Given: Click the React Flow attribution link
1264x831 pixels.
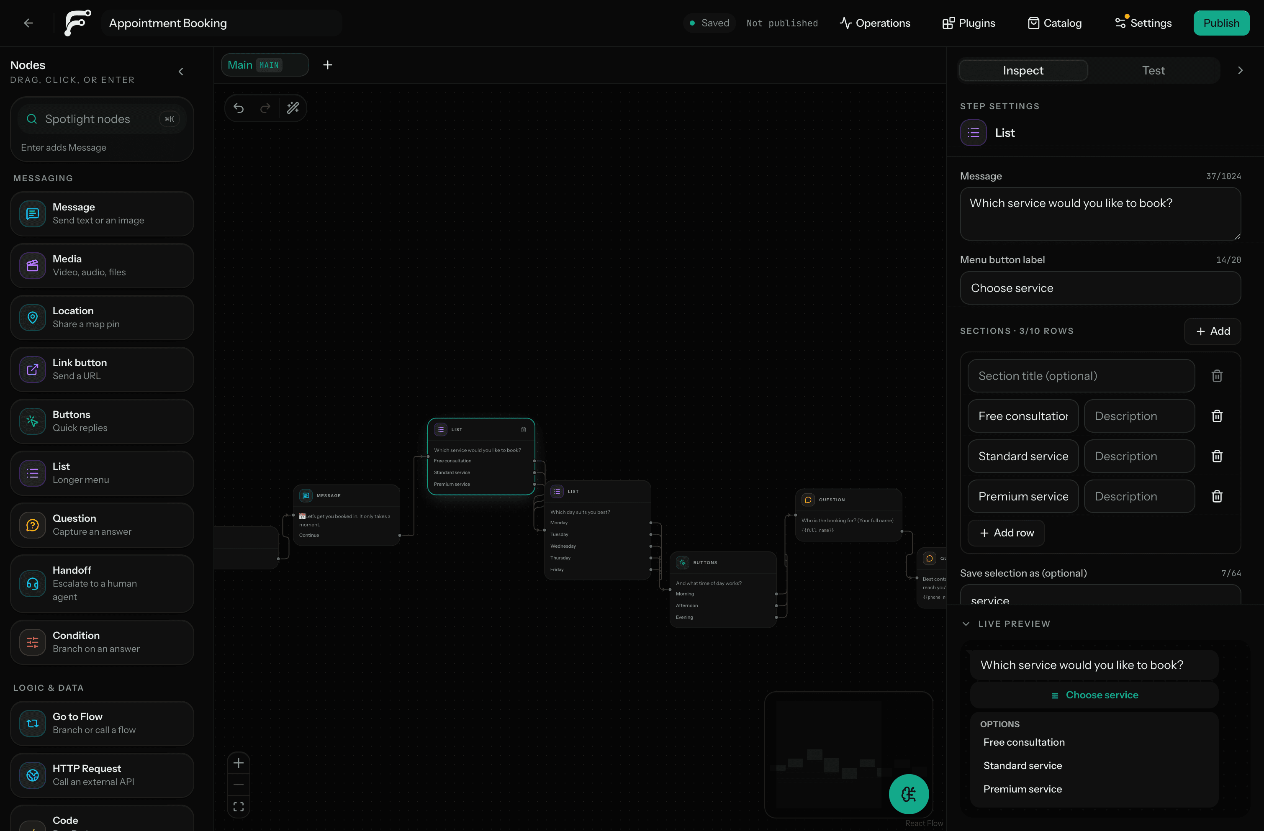Looking at the screenshot, I should (924, 823).
